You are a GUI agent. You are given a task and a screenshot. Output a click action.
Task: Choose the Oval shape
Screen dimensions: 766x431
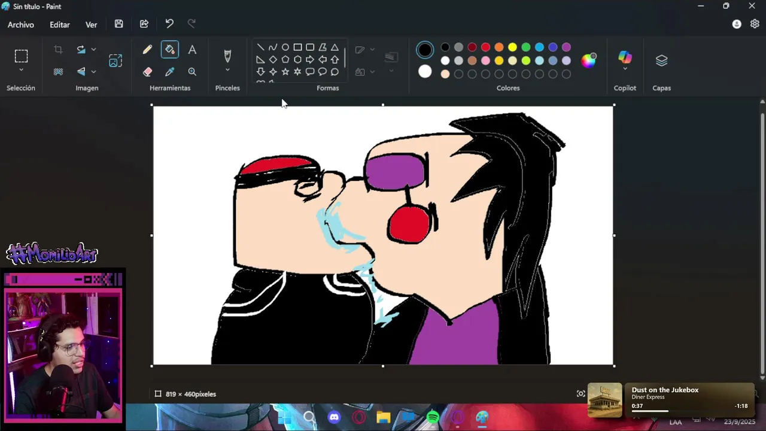285,47
